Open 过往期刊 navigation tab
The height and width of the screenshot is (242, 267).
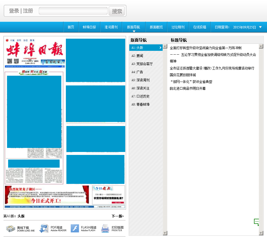[178, 27]
